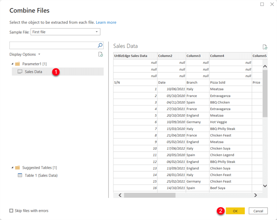The height and width of the screenshot is (220, 277).
Task: Maximize the Combine Files dialog
Action: click(x=262, y=4)
